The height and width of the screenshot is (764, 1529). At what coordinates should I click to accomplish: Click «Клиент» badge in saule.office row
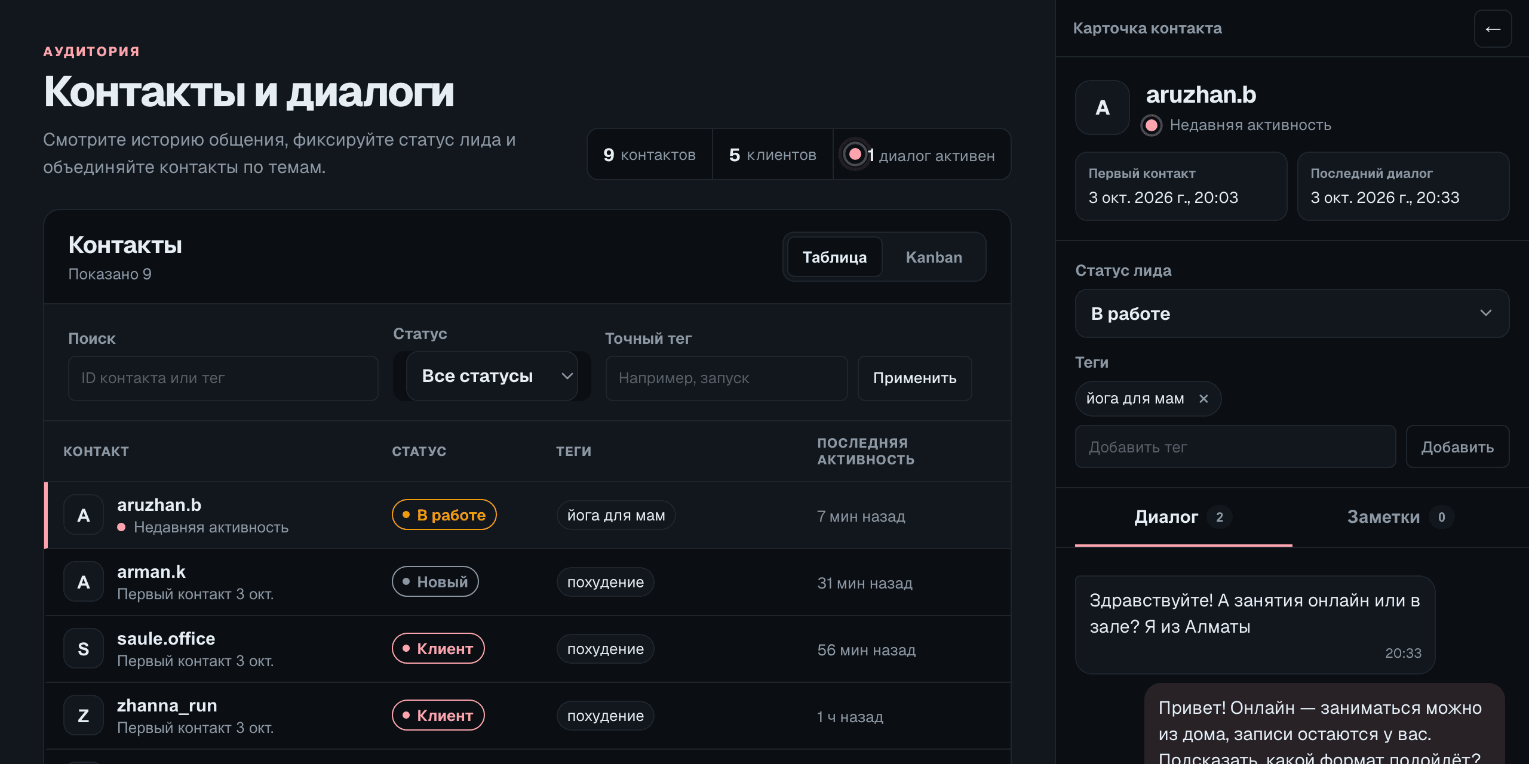coord(438,648)
